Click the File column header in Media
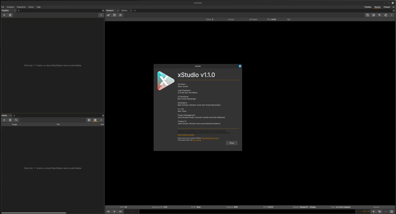Image resolution: width=396 pixels, height=214 pixels. (58, 124)
